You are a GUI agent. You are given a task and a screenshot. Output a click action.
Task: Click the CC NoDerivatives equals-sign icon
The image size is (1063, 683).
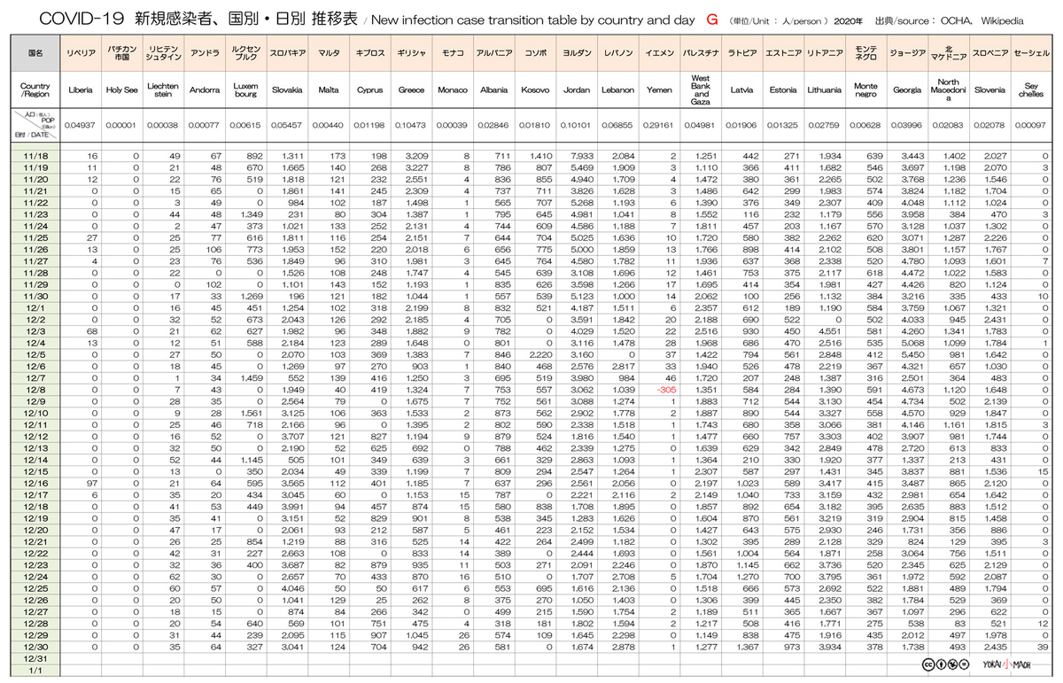click(x=963, y=664)
